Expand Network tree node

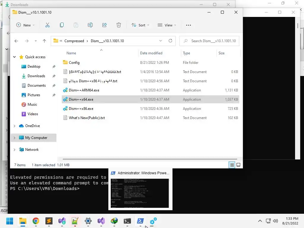point(14,150)
